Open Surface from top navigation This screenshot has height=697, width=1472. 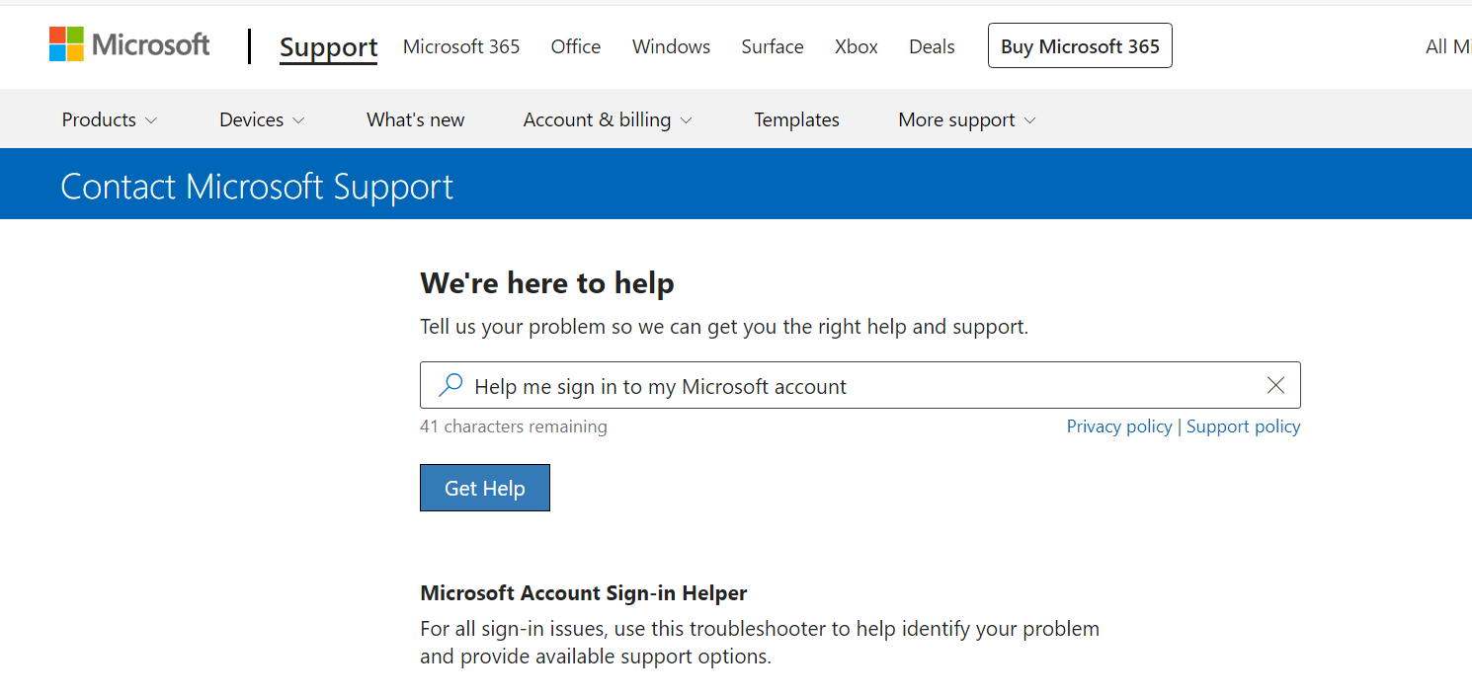coord(773,46)
